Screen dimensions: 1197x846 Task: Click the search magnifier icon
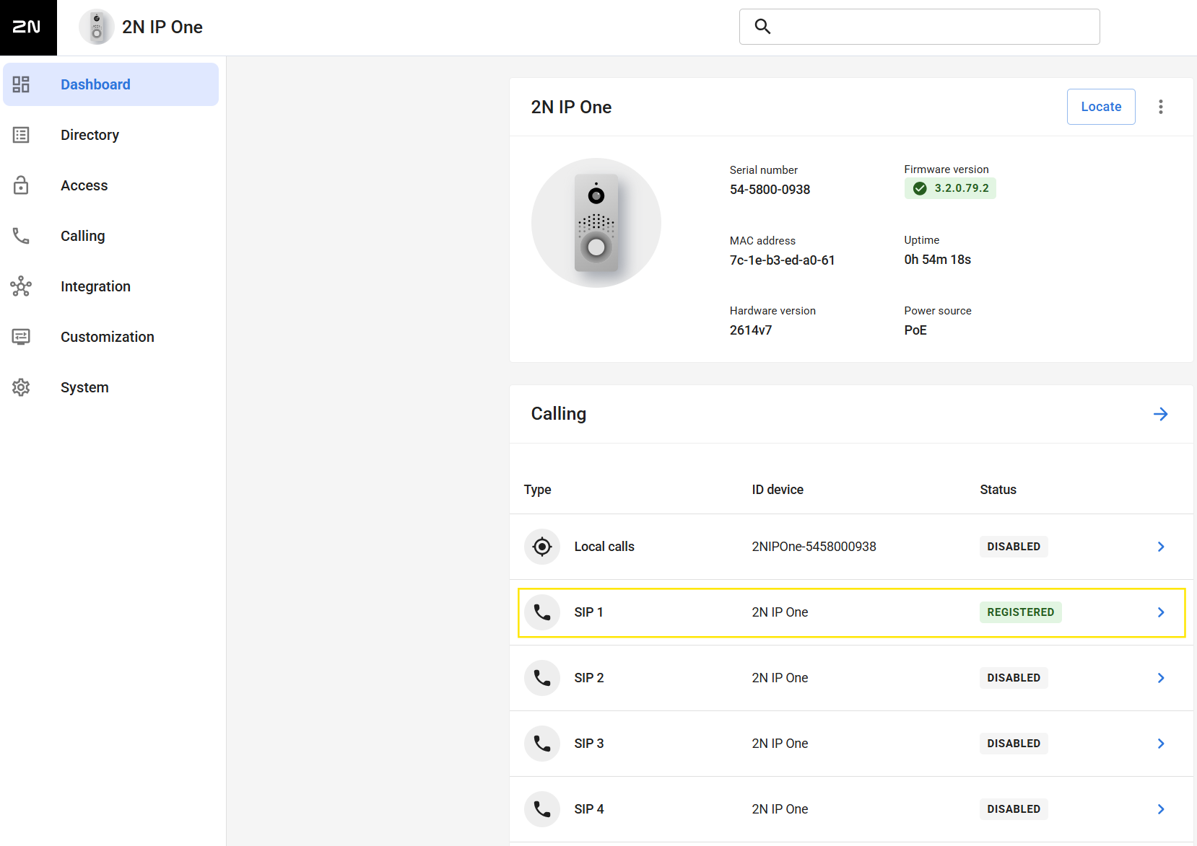[x=762, y=27]
